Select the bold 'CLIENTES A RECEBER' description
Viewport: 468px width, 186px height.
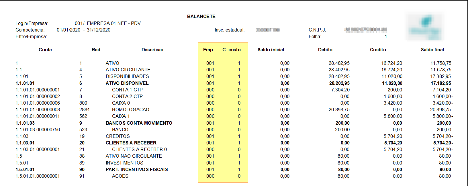pos(131,143)
